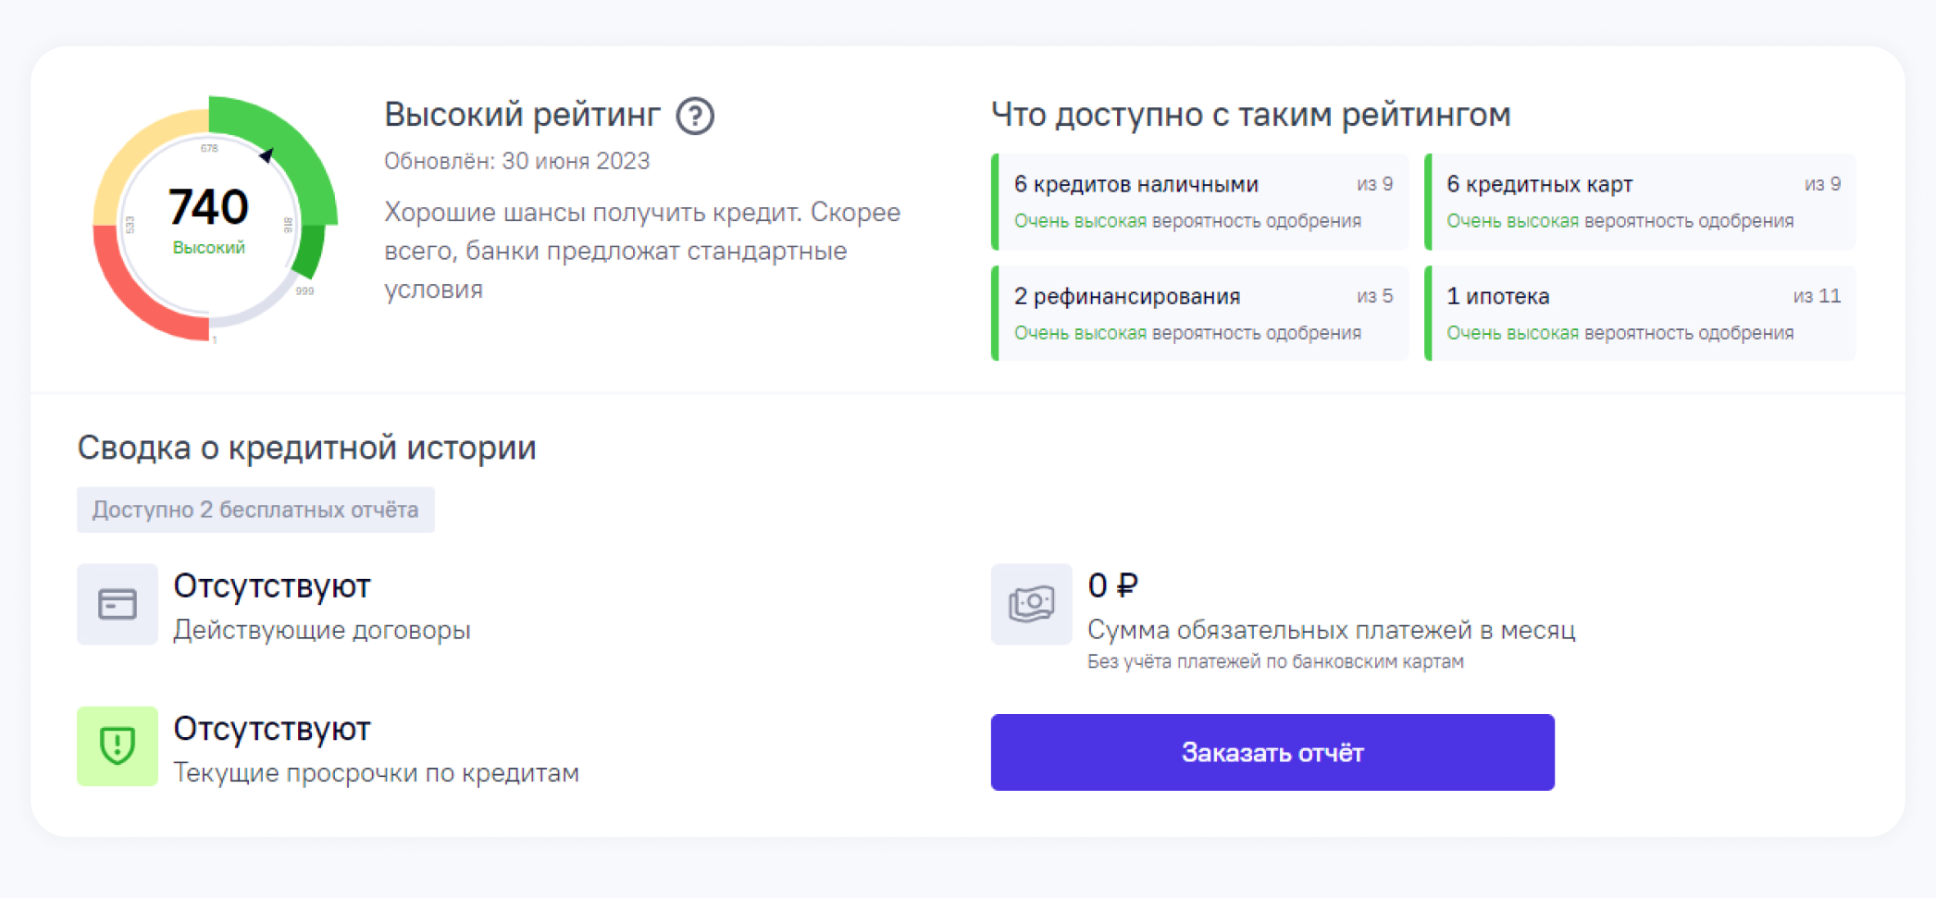Image resolution: width=1936 pixels, height=899 pixels.
Task: Click the Хорошие шансы получить кредит description
Action: point(642,251)
